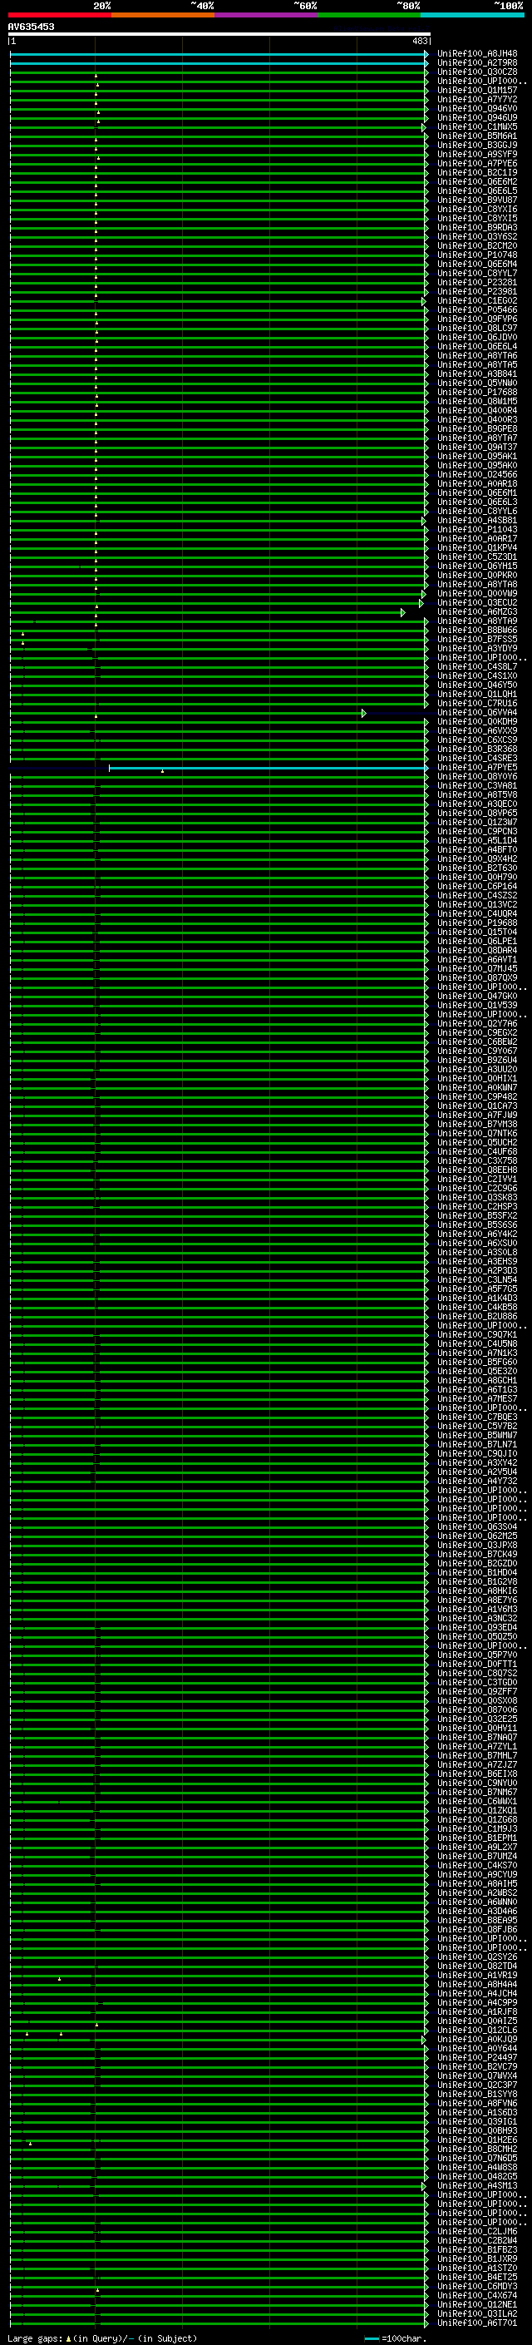This screenshot has height=2345, width=532.
Task: Click the cyan ~100% identity legend segment
Action: [x=473, y=15]
